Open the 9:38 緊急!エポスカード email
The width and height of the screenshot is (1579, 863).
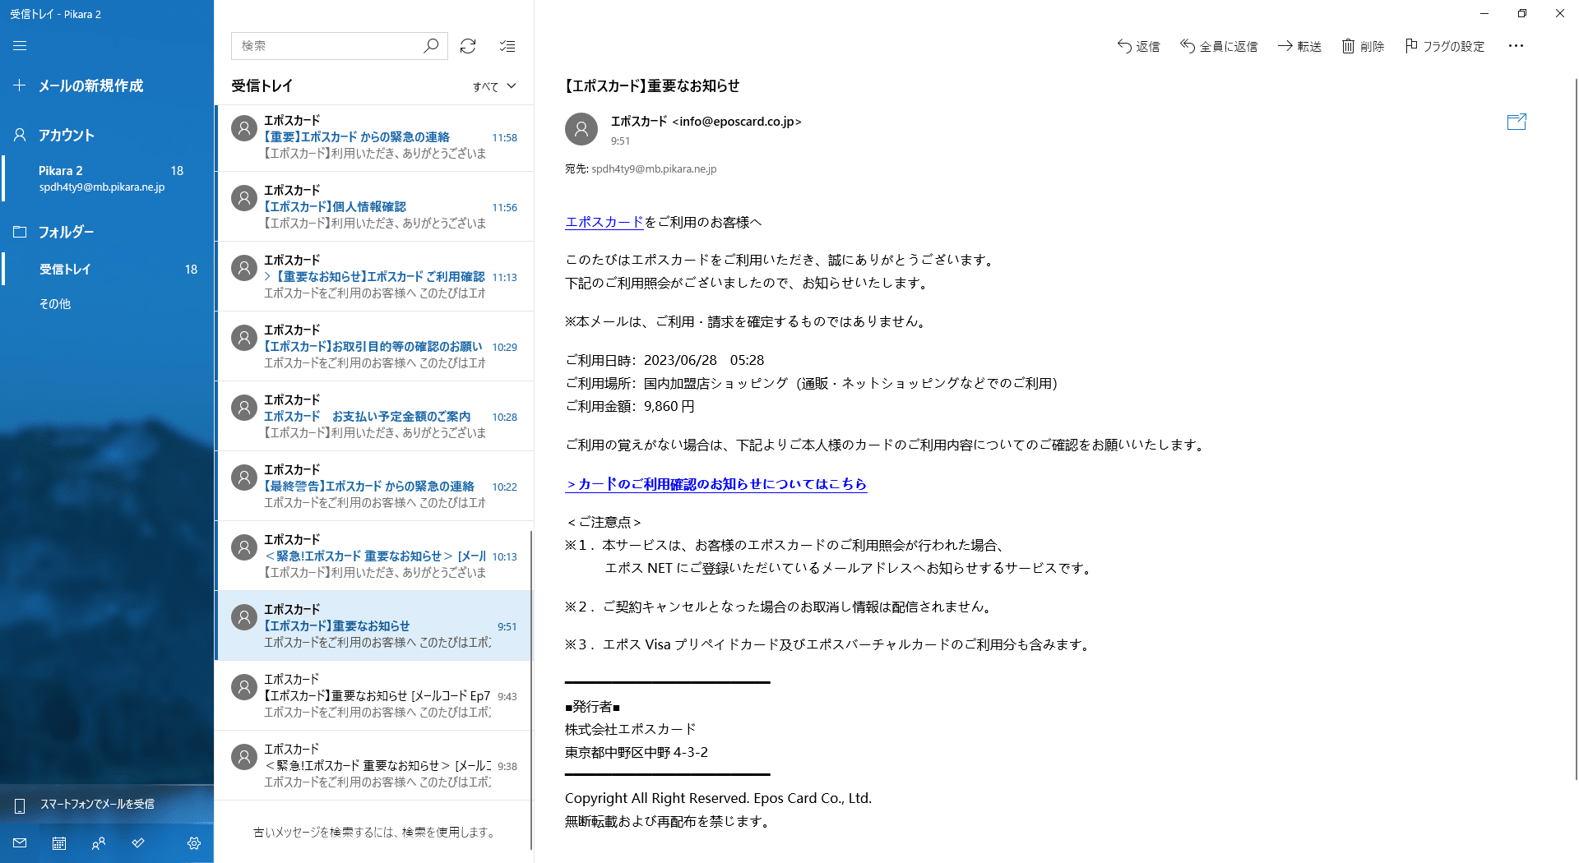point(374,765)
